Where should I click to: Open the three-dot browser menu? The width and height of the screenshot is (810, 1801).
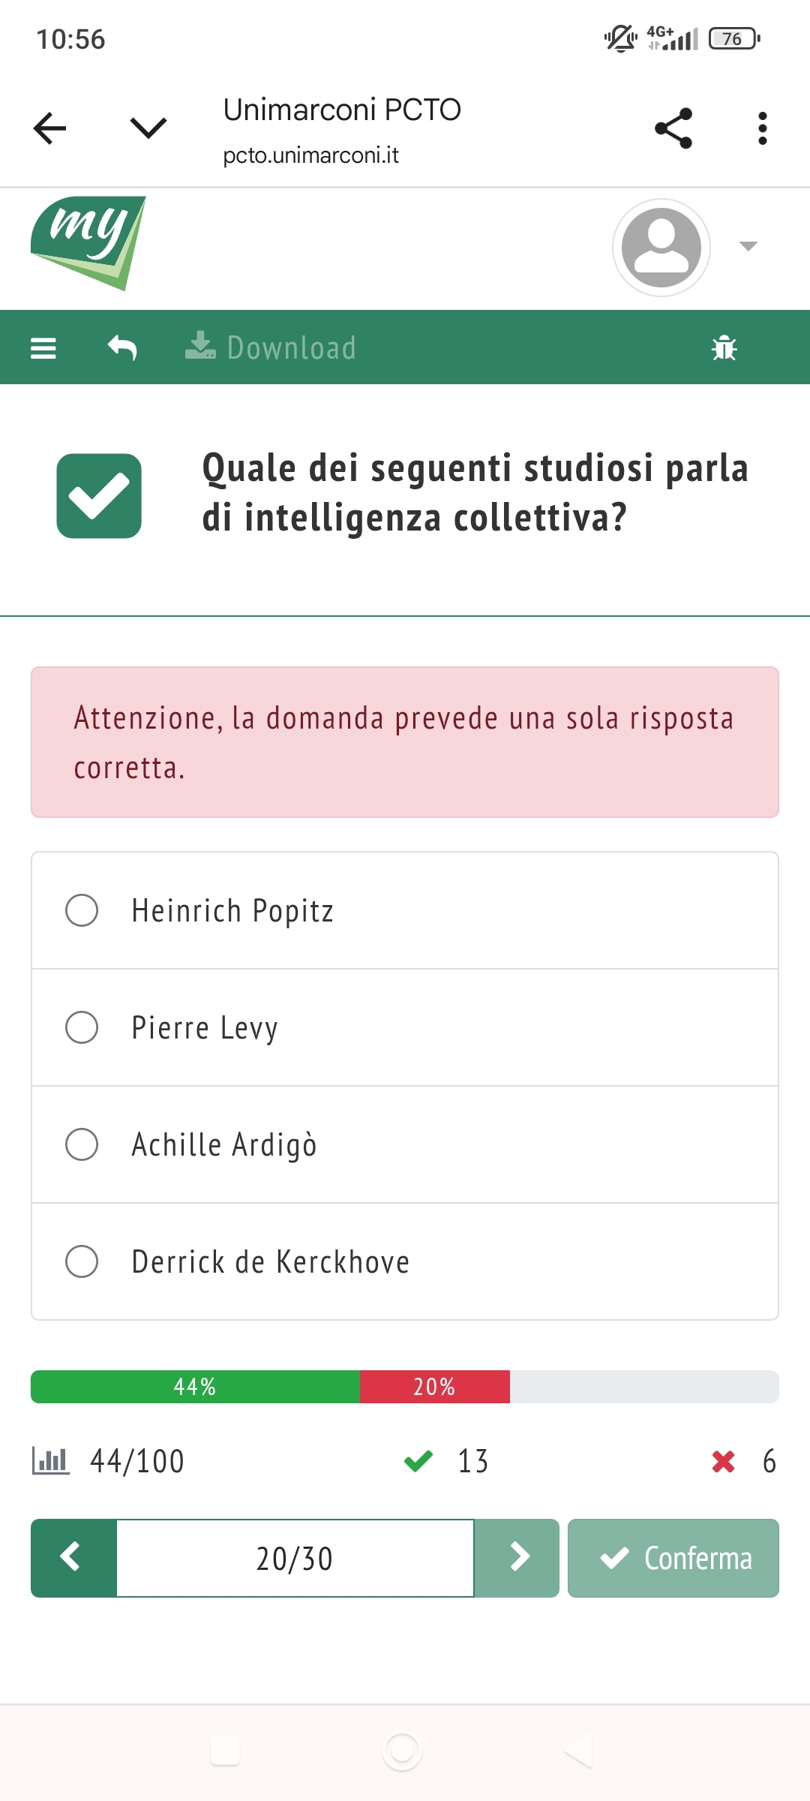(762, 128)
